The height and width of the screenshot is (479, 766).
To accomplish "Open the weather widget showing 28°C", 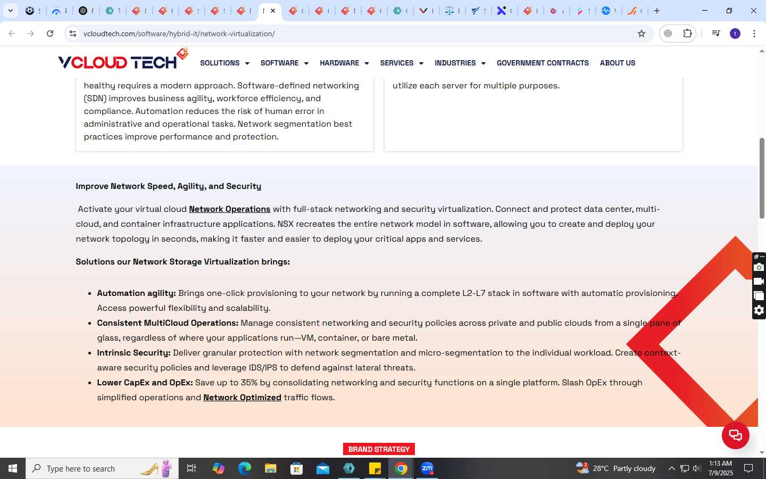I will [616, 468].
